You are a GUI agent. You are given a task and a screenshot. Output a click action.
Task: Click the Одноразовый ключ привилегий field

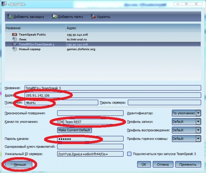[90, 147]
